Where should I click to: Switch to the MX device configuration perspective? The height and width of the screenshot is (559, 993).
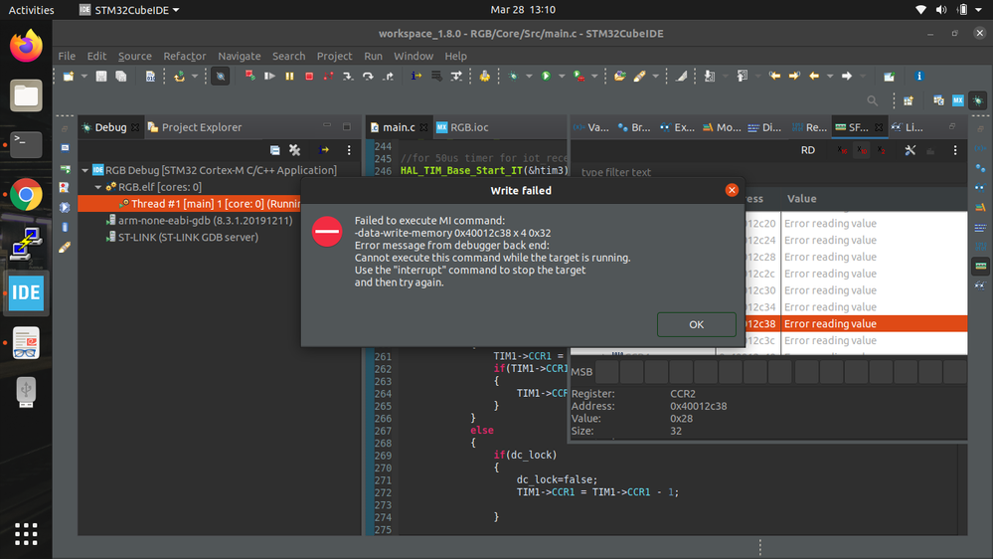click(958, 100)
